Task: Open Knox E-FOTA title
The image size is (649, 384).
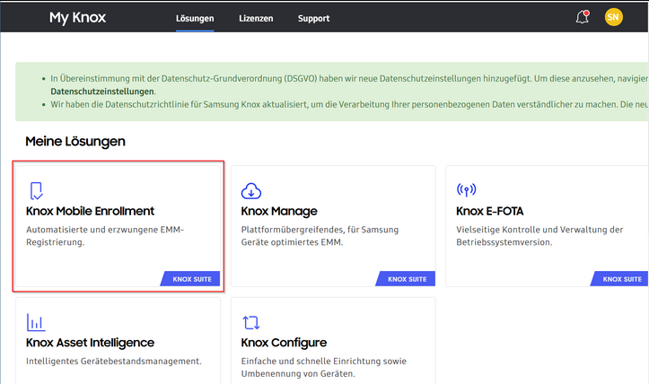Action: click(489, 211)
